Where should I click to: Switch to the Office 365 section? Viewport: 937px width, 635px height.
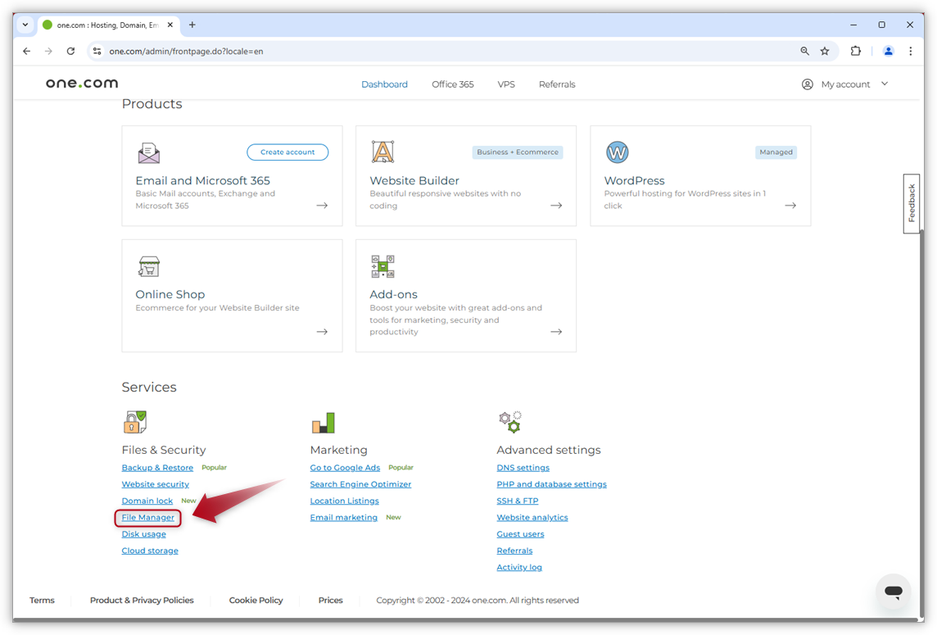coord(452,83)
